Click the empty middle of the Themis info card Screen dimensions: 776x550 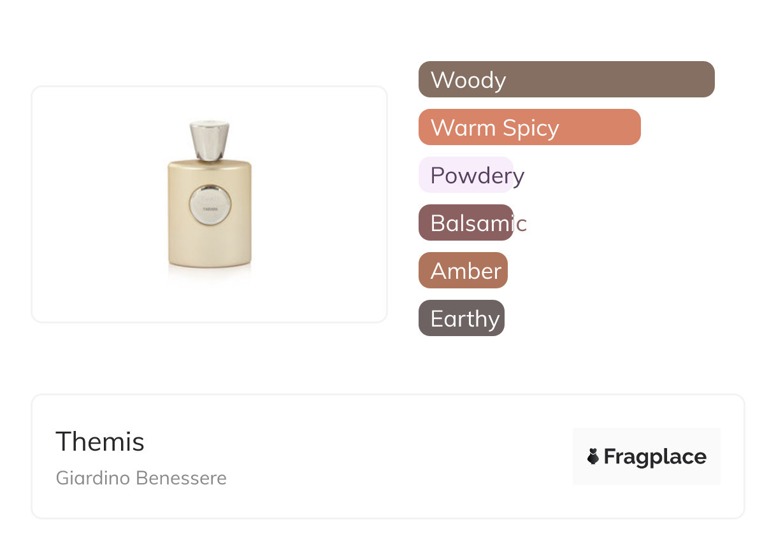395,456
